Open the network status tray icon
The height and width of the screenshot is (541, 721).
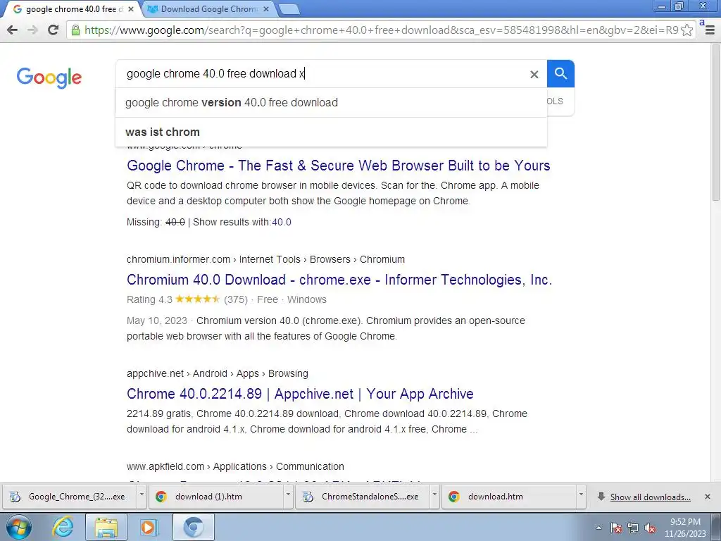633,528
